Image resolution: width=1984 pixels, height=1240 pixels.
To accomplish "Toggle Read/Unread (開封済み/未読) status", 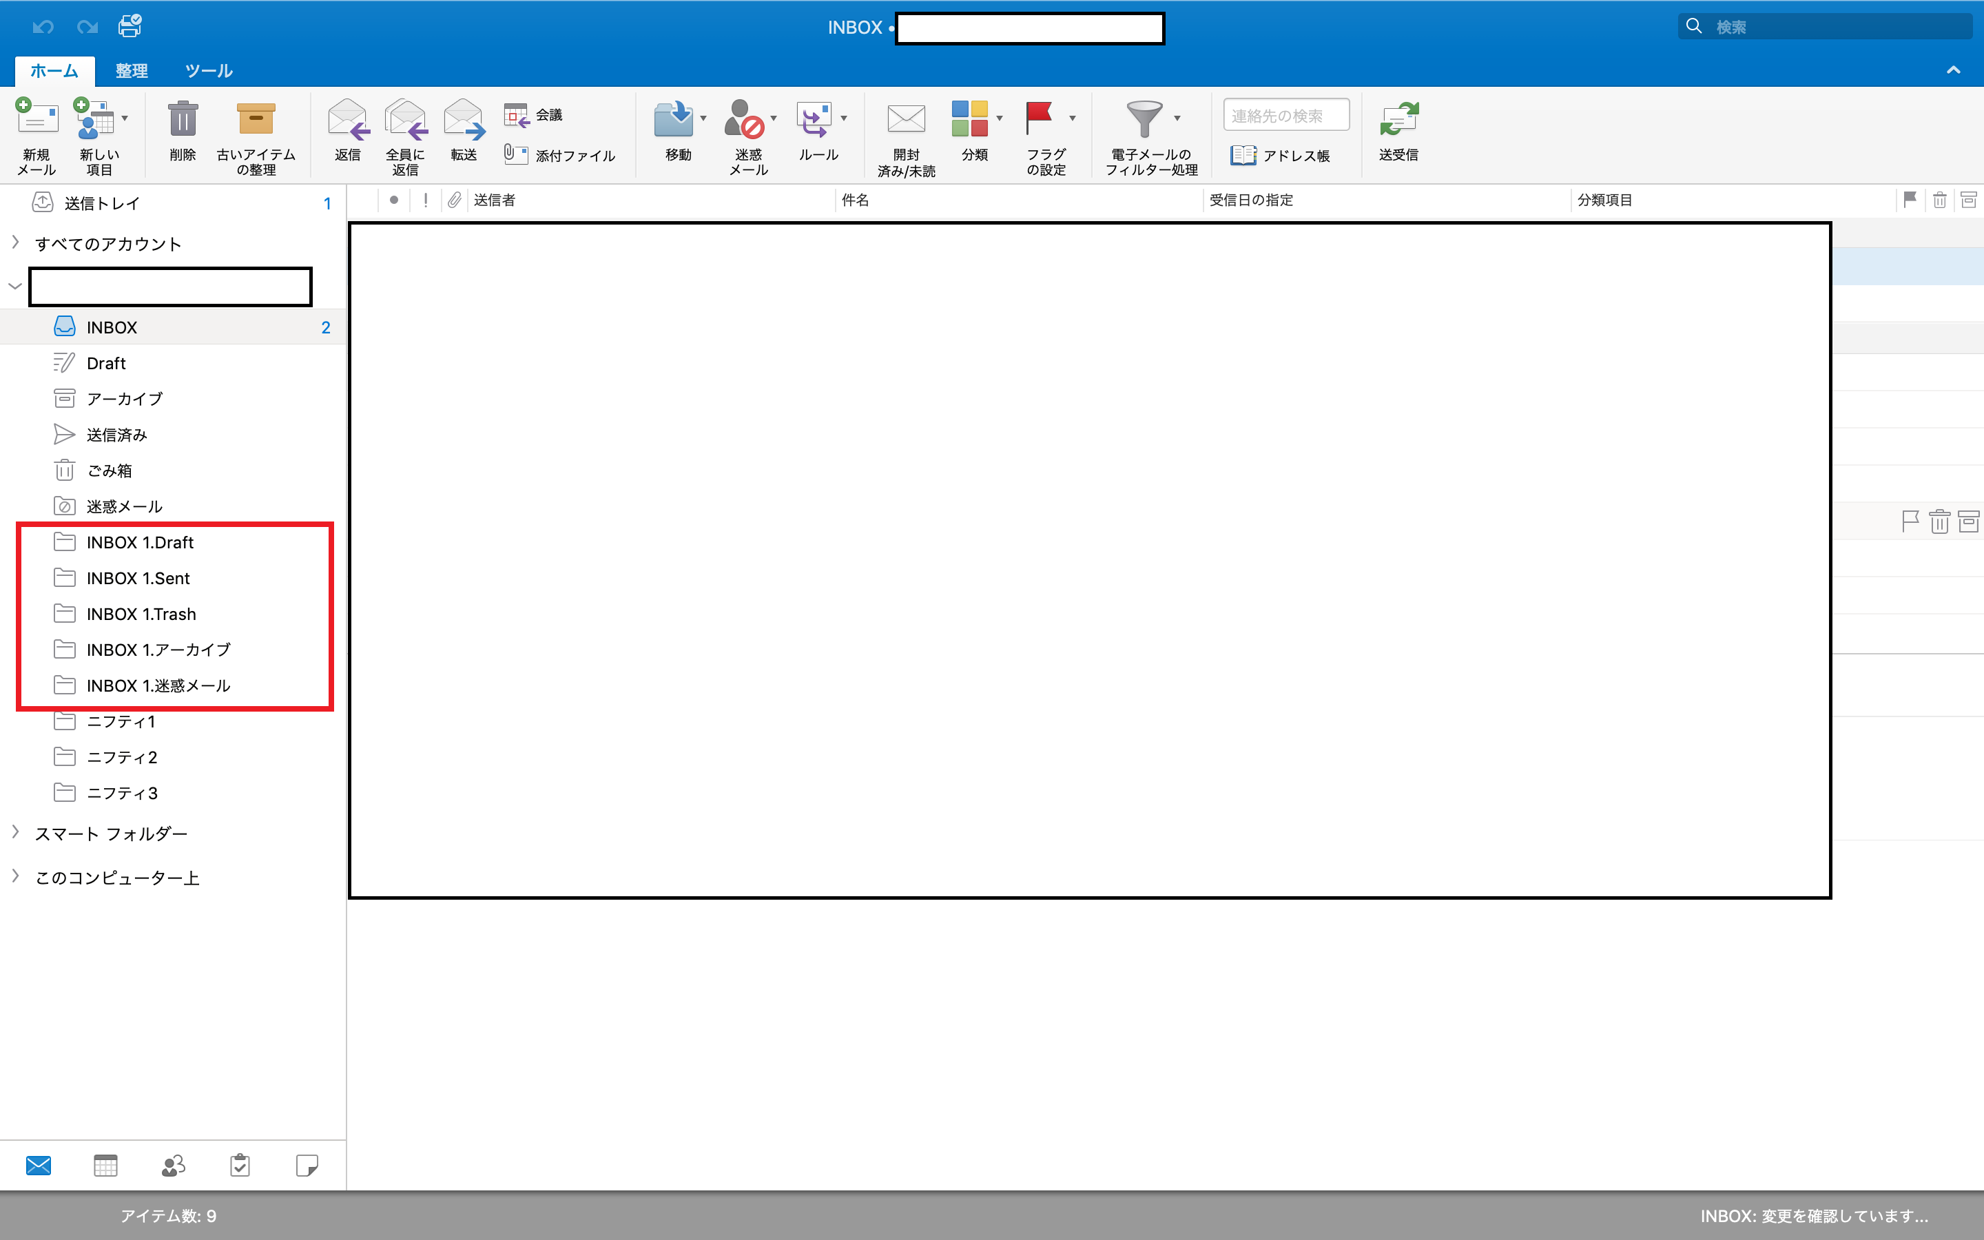I will 906,120.
